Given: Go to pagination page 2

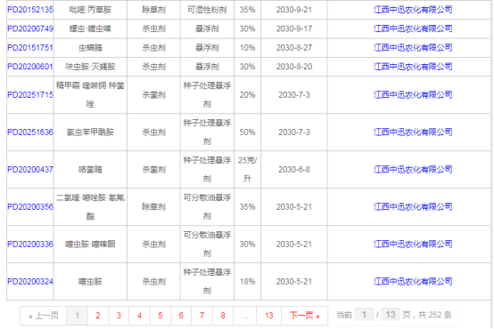Looking at the screenshot, I should coord(98,316).
